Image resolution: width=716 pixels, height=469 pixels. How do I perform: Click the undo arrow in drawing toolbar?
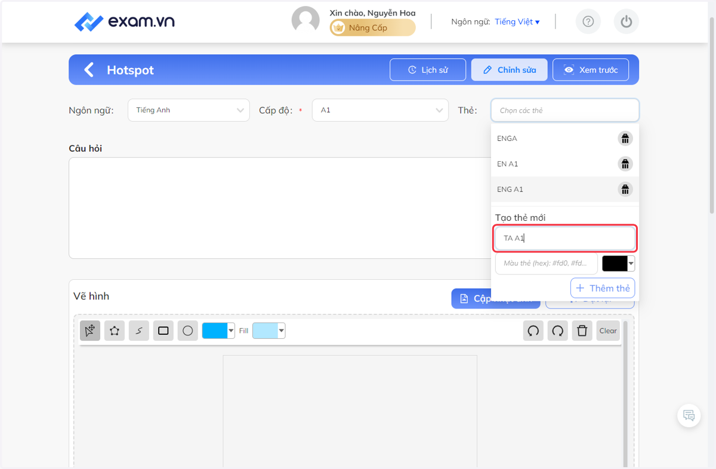click(x=533, y=331)
